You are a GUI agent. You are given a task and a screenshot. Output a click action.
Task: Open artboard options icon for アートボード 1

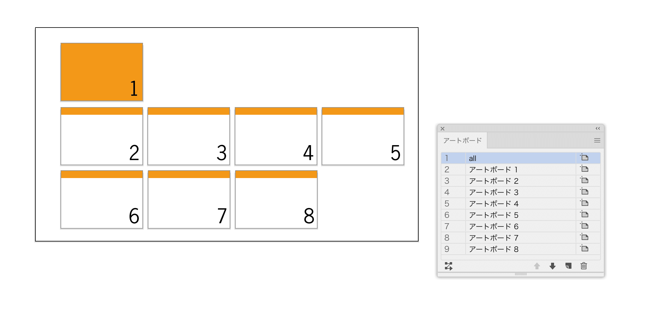tap(584, 169)
